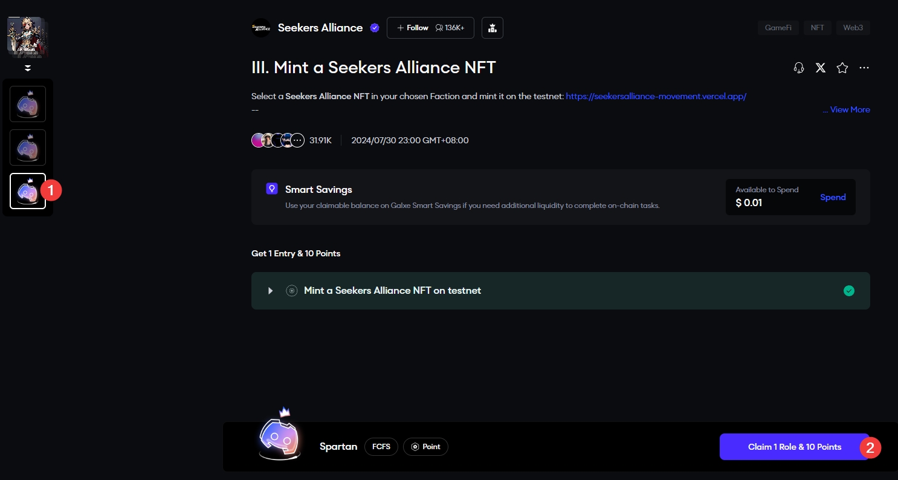Claim 1 Role & 10 Points

click(x=794, y=447)
